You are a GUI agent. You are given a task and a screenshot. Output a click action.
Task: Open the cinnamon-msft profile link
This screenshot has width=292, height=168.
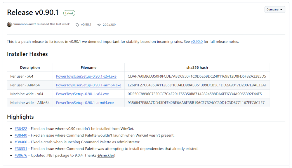click(24, 24)
